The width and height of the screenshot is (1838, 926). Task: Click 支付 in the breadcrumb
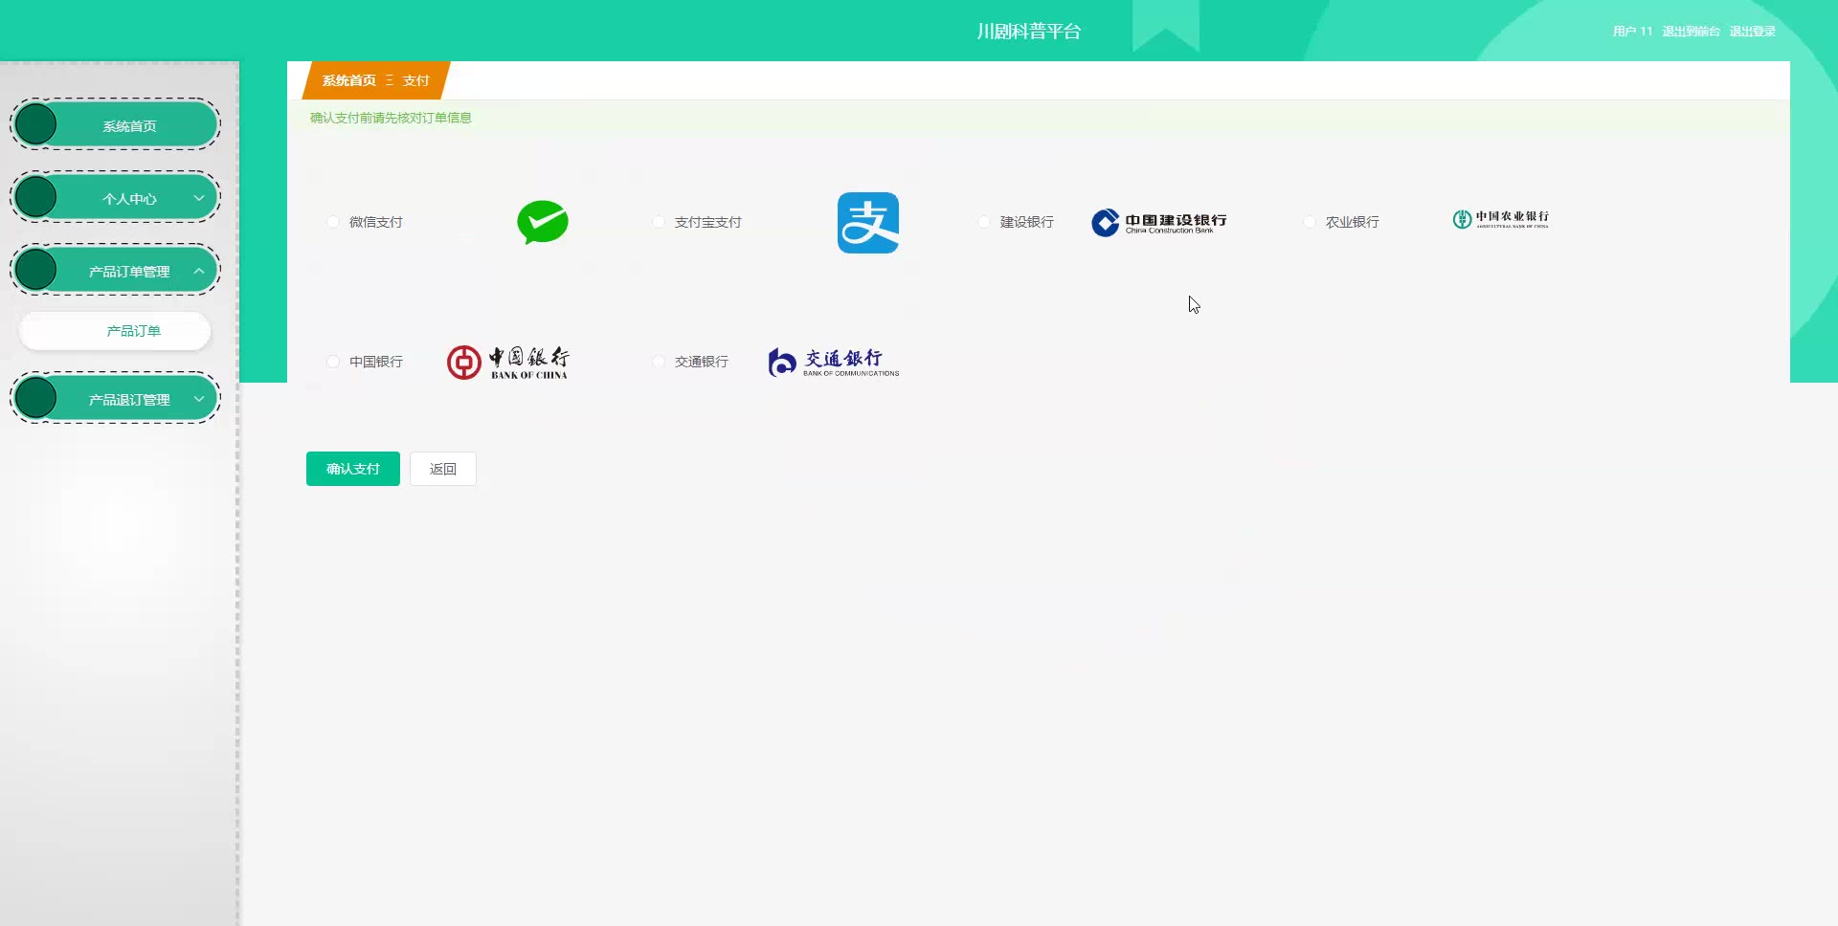(x=415, y=80)
